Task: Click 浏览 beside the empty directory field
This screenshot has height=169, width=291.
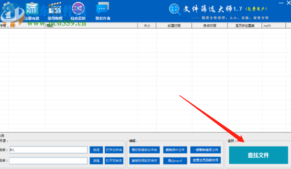Action: pyautogui.click(x=96, y=161)
